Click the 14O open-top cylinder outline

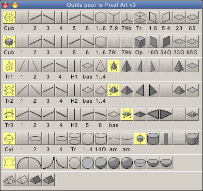click(101, 139)
